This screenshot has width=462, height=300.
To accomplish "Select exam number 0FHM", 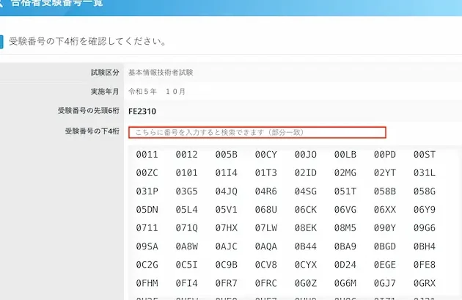I will point(147,283).
